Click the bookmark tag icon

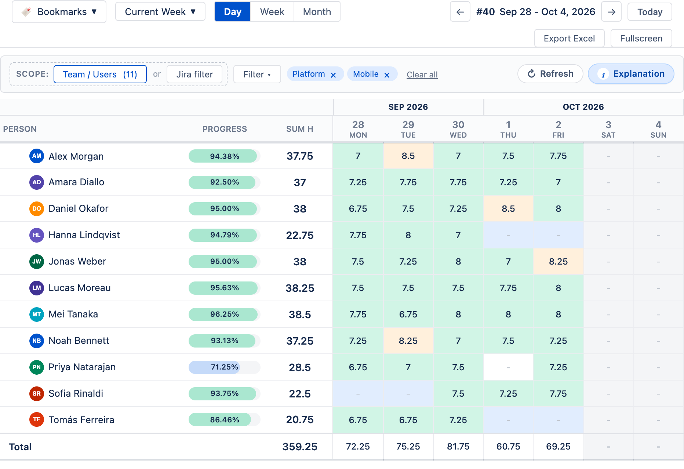(26, 12)
